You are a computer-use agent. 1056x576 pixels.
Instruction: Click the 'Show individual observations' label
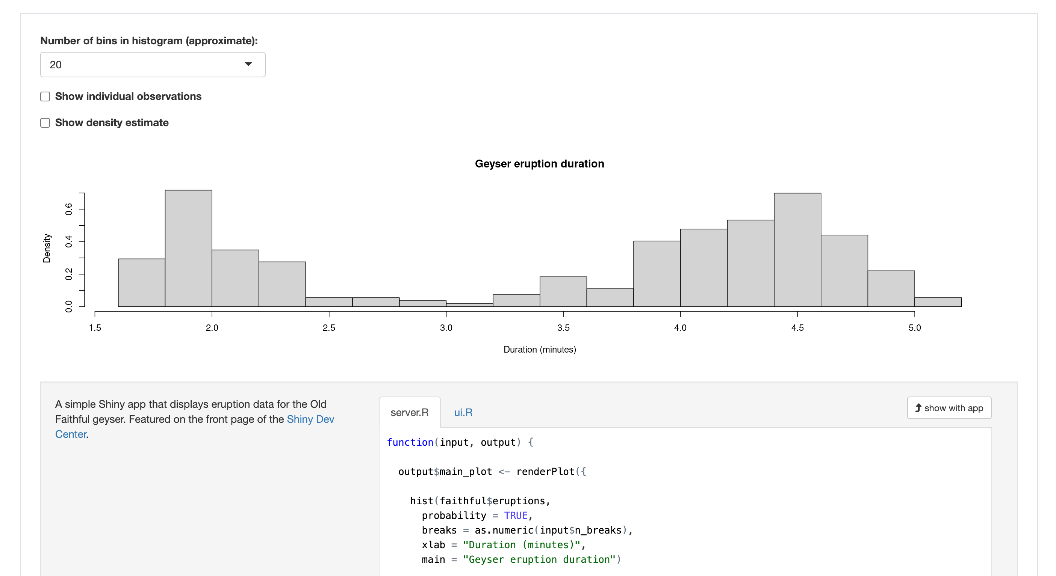pos(128,96)
